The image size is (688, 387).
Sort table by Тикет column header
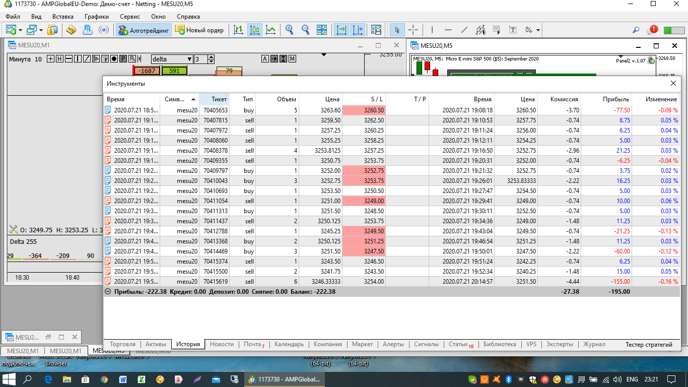(215, 99)
